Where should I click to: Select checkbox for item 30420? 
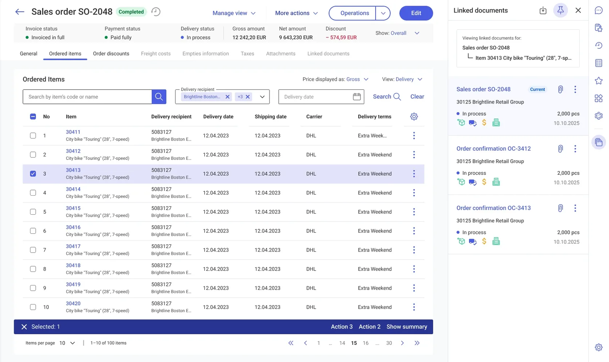pos(33,307)
